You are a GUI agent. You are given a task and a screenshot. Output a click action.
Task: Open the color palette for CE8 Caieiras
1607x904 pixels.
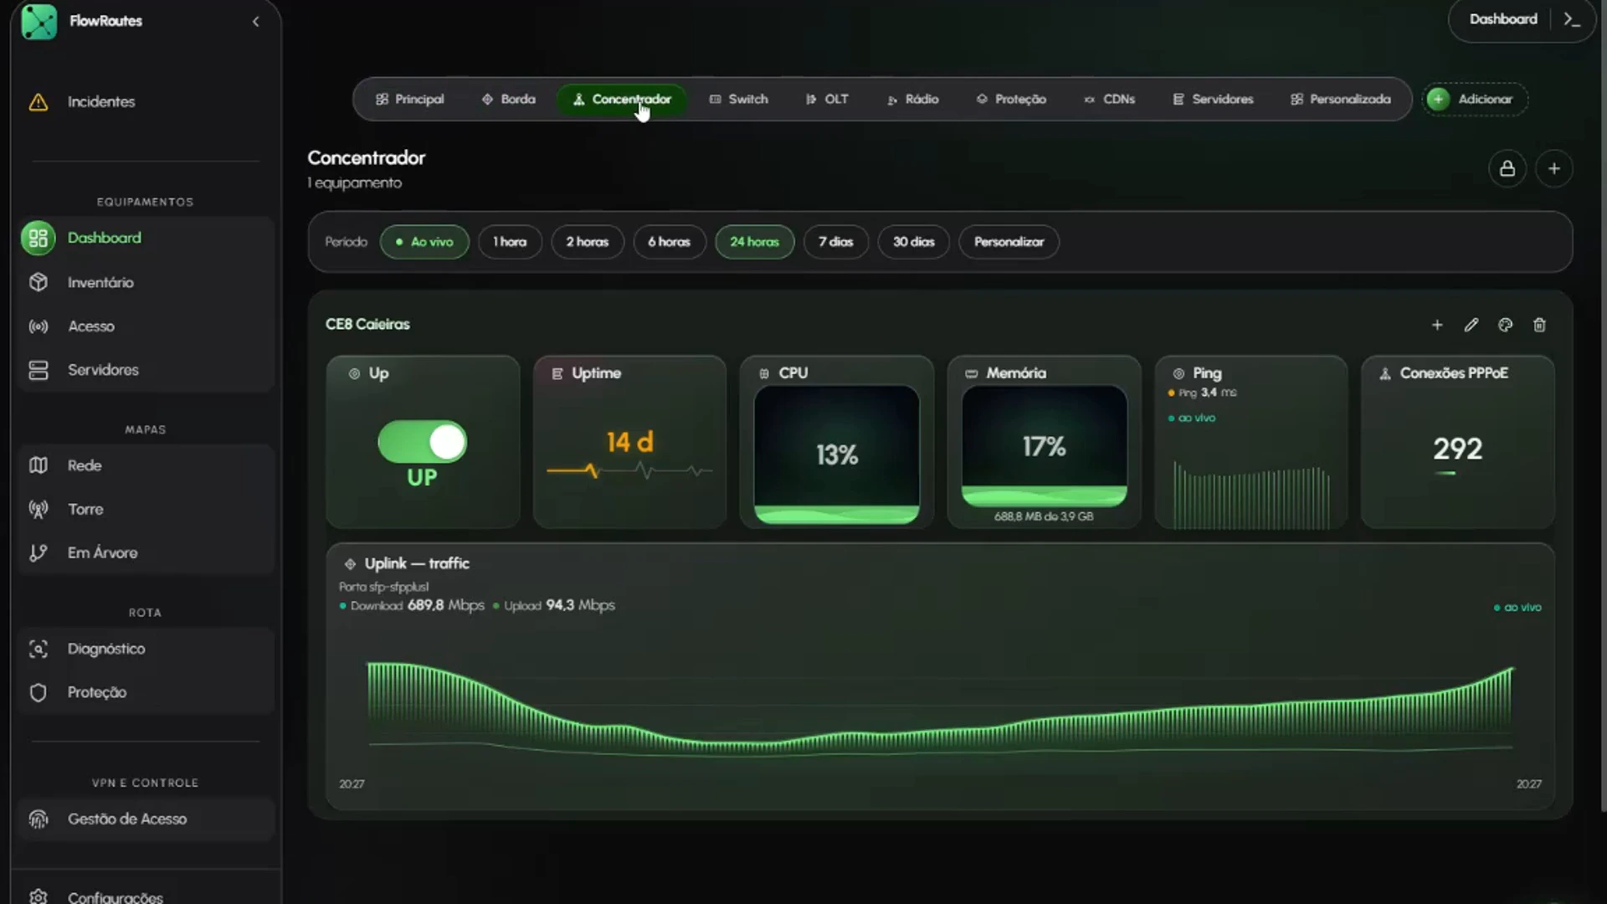(x=1506, y=325)
